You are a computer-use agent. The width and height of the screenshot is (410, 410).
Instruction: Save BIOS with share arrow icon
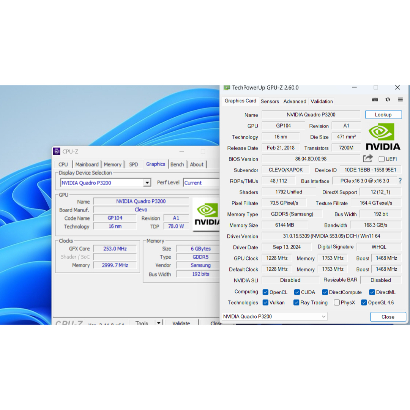point(367,158)
